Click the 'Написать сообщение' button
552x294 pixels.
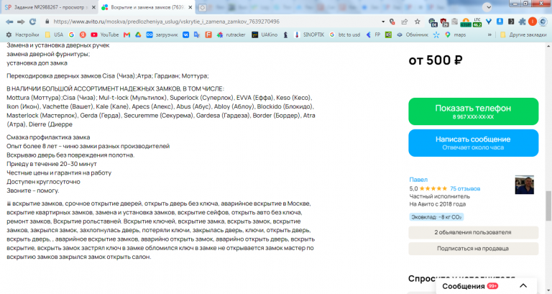coord(473,143)
